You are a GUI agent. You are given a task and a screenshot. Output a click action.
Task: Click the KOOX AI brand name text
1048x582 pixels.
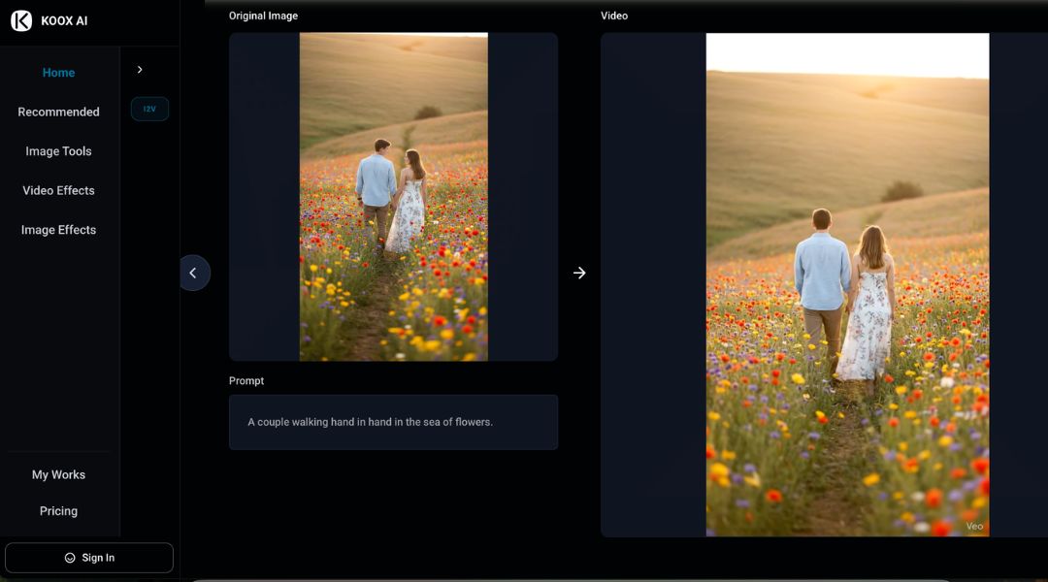[64, 20]
